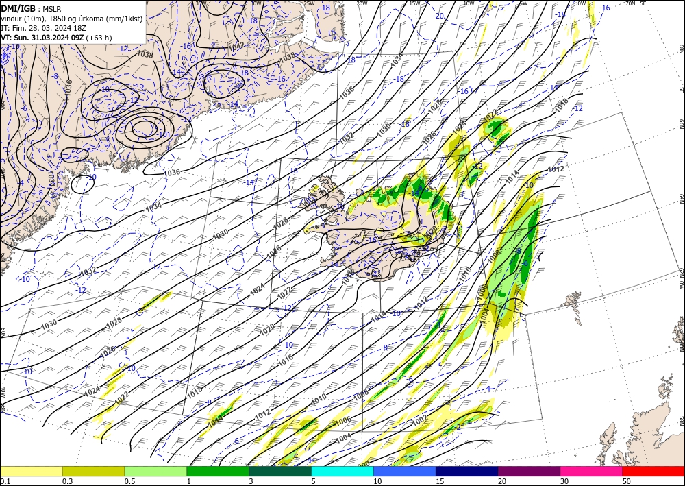
Task: Click the 1016 isobar label
Action: pos(285,360)
